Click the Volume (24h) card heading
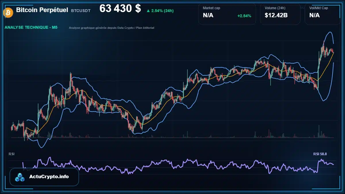The height and width of the screenshot is (194, 345). coord(275,8)
